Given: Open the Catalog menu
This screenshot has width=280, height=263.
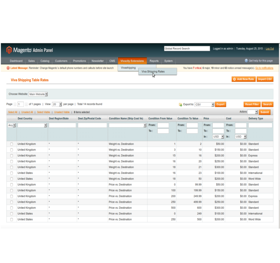Looking at the screenshot, I should click(x=45, y=61).
